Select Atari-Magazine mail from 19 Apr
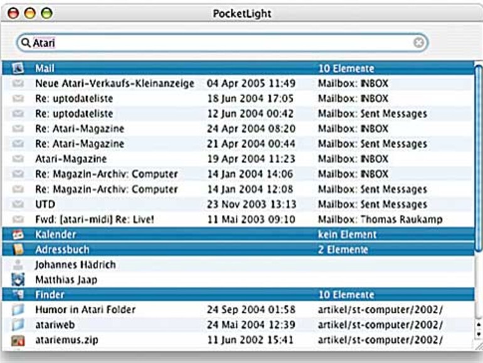 [71, 158]
